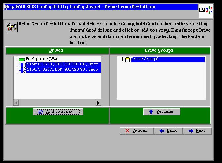The height and width of the screenshot is (163, 222).
Task: Select Drive Group0 in Drive Groups
Action: click(168, 59)
